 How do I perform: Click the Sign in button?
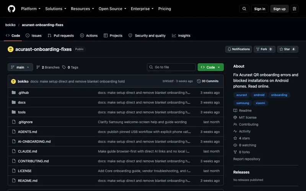pos(260,9)
